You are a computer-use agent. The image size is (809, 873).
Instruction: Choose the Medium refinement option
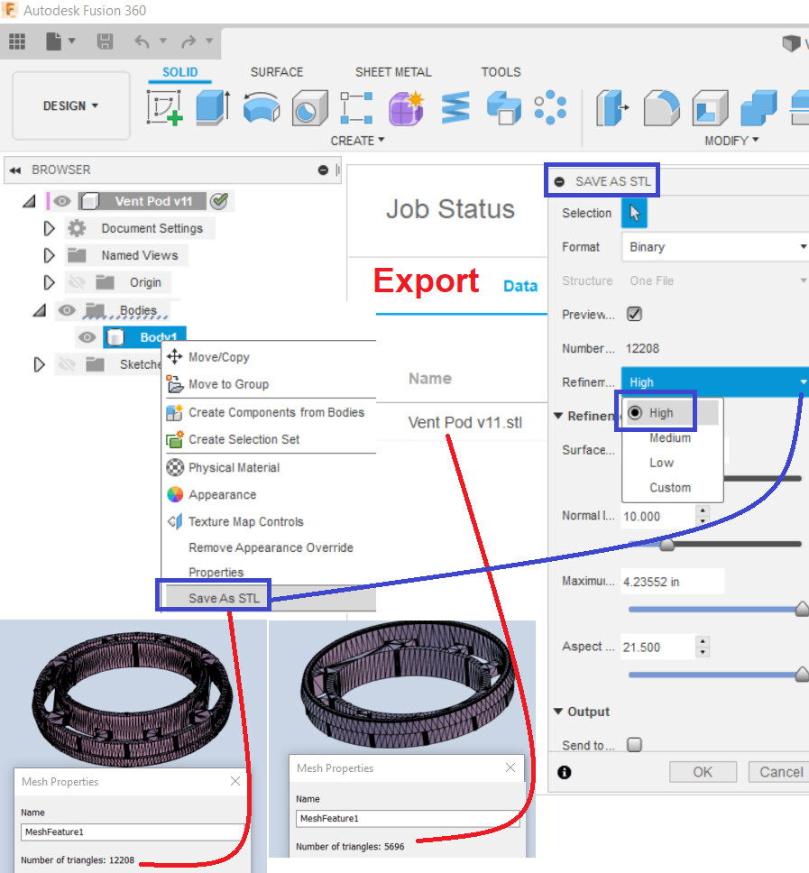coord(670,438)
